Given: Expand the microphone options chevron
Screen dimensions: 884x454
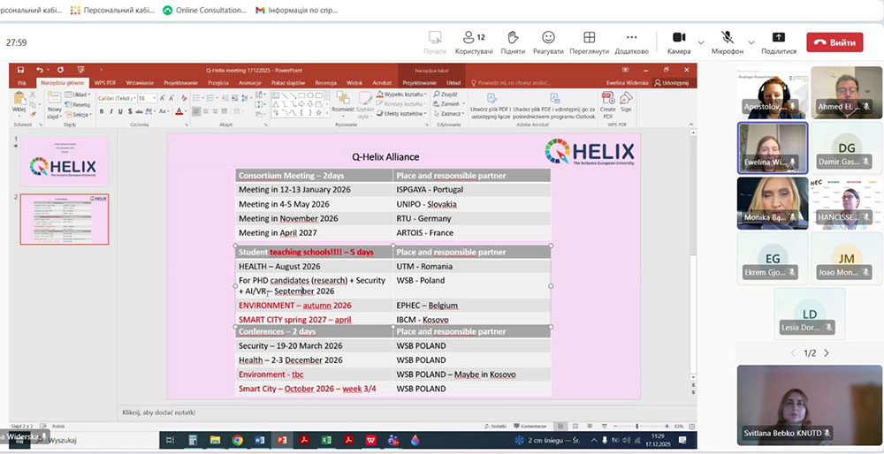Looking at the screenshot, I should pyautogui.click(x=751, y=42).
